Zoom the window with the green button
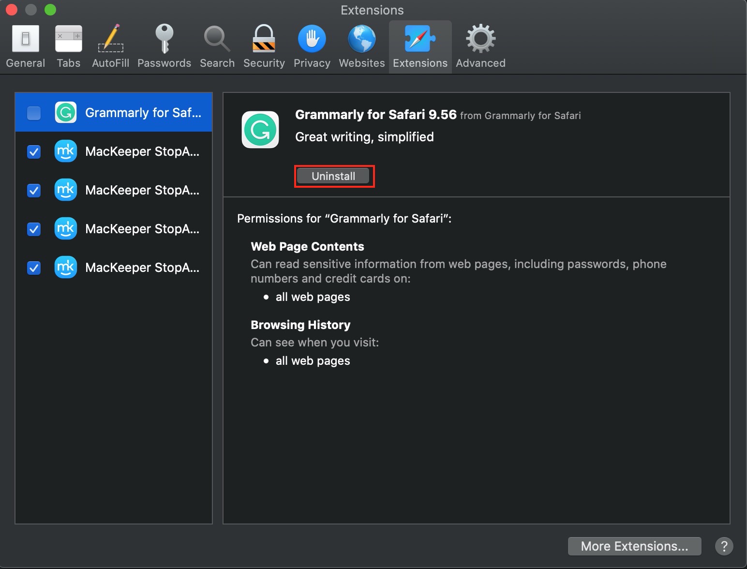 pos(50,9)
